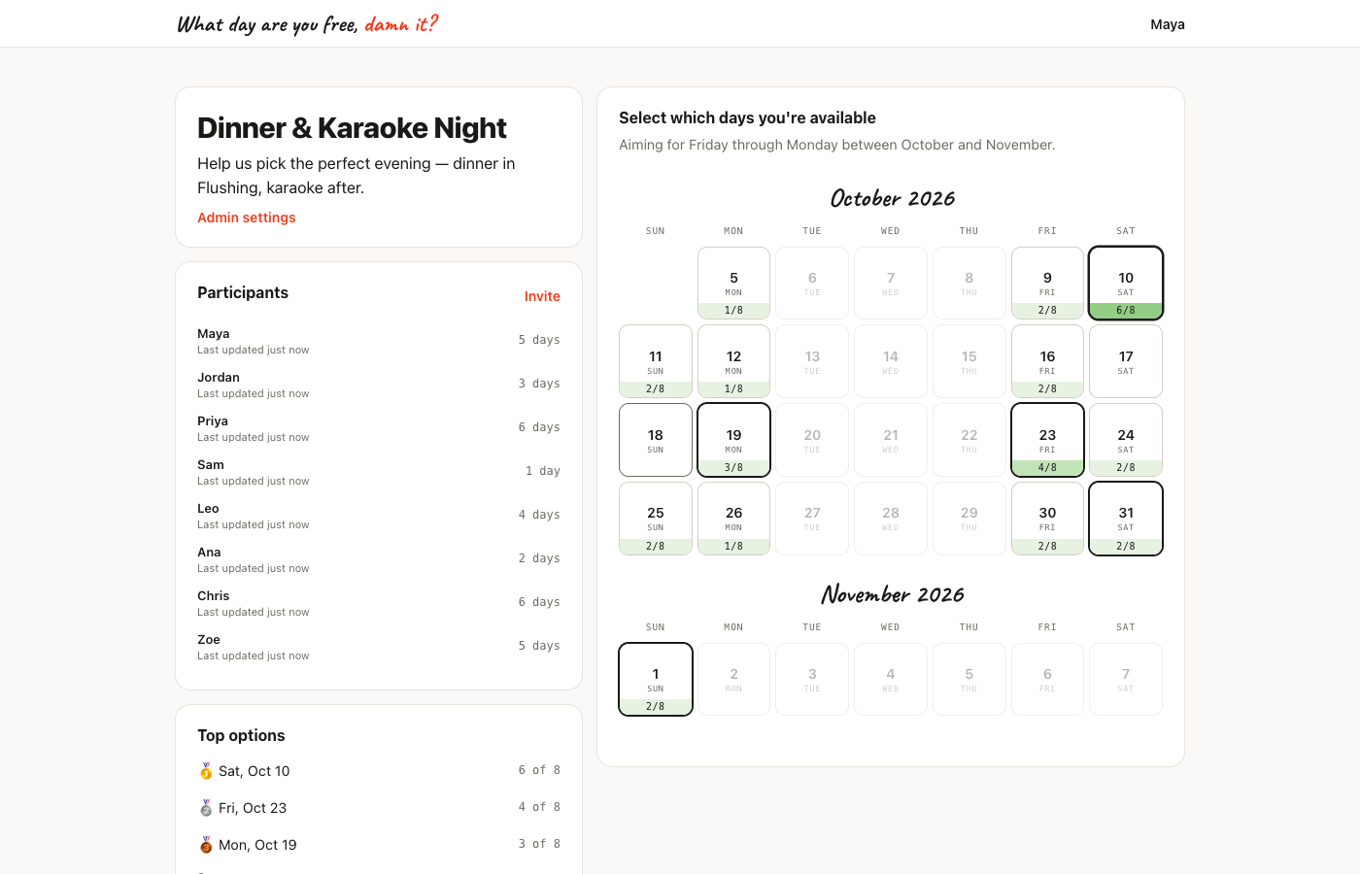Click the 'November 2026' month heading
This screenshot has height=874, width=1360.
[x=892, y=594]
